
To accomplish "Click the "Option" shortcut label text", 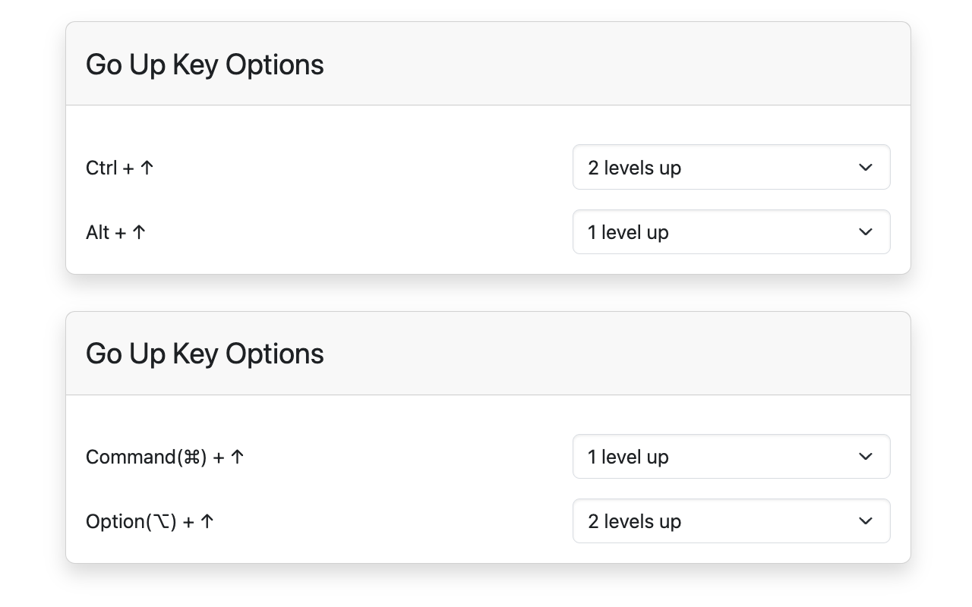I will click(x=115, y=521).
